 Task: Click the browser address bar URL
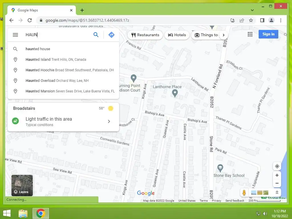87,20
